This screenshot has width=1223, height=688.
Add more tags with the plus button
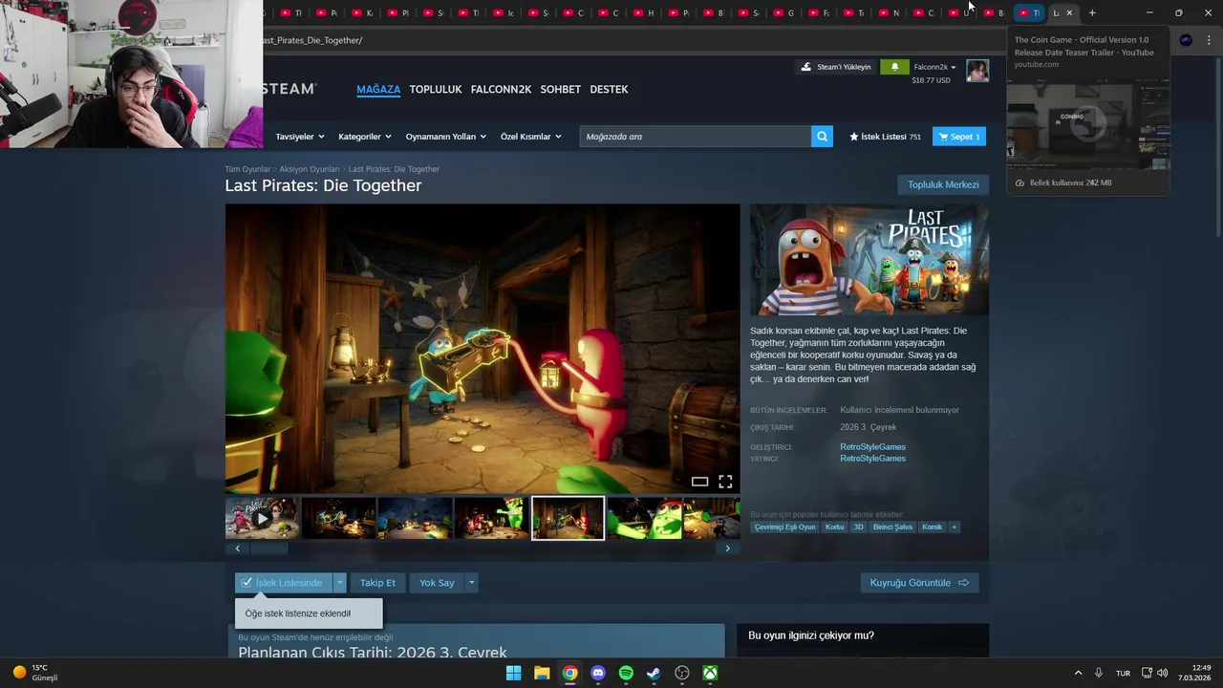pos(954,527)
